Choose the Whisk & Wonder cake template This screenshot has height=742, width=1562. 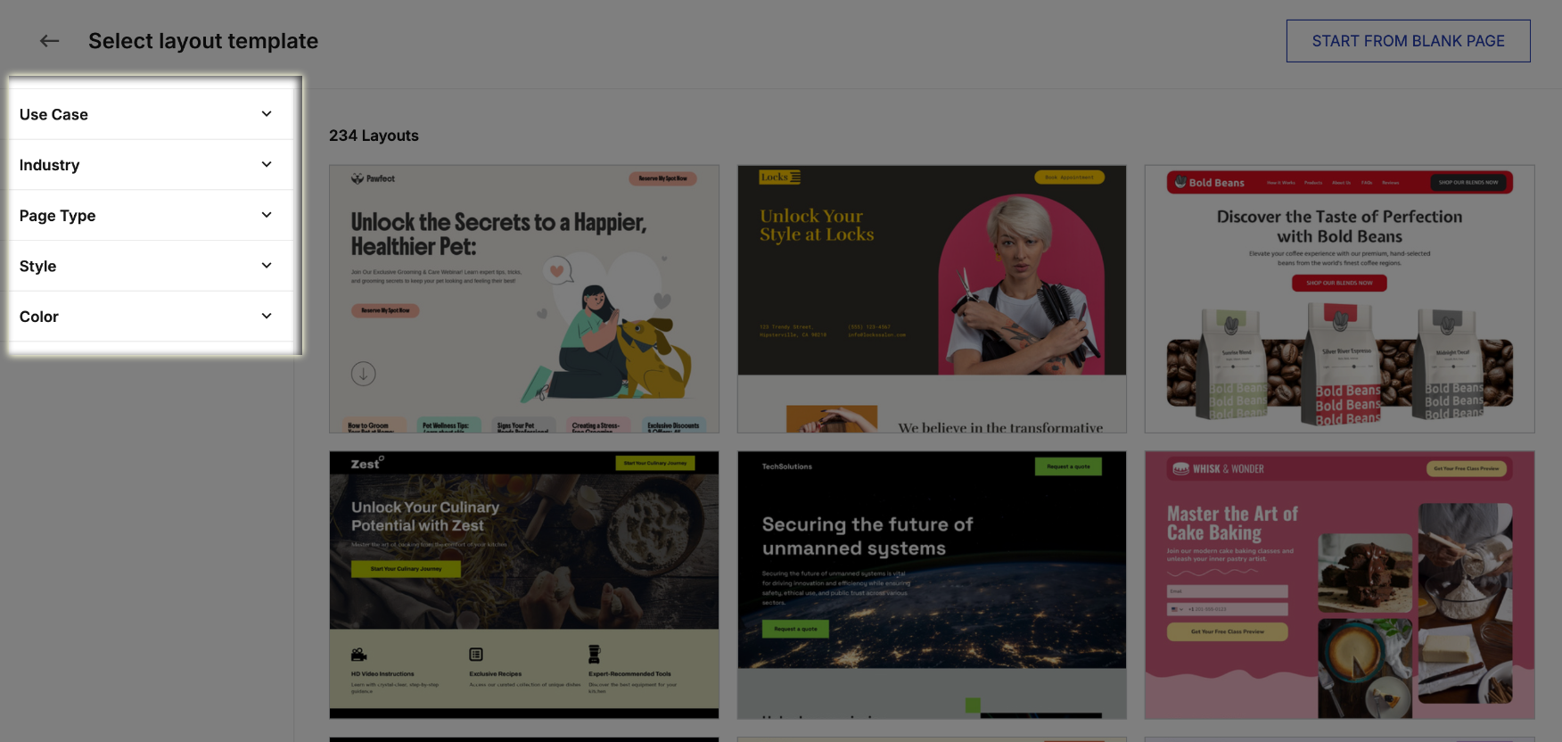[1339, 584]
